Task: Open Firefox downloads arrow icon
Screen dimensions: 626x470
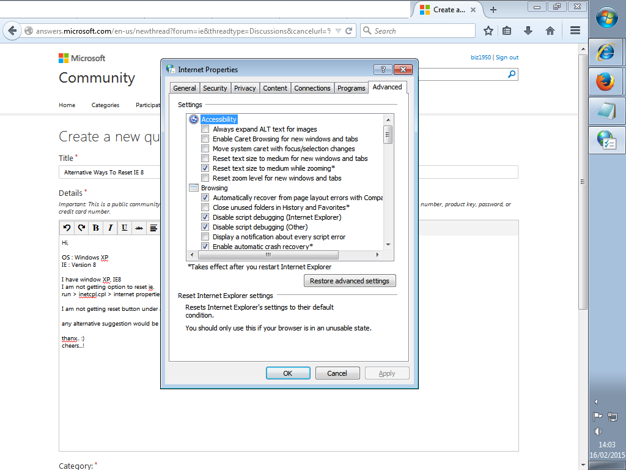Action: click(x=528, y=31)
